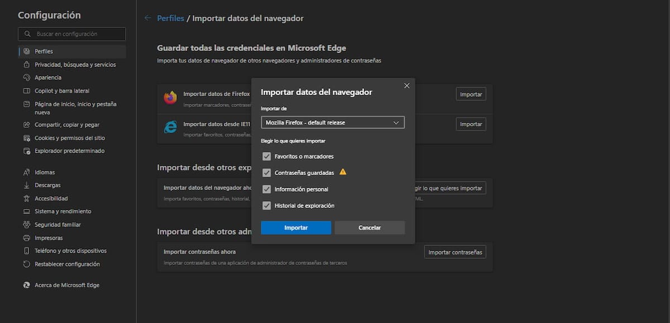This screenshot has height=323, width=670.
Task: Click the Teléfono y otros dispositivos icon
Action: click(26, 251)
